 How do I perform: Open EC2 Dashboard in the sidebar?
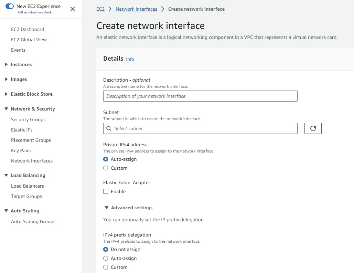[28, 29]
